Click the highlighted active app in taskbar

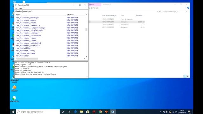[113, 112]
